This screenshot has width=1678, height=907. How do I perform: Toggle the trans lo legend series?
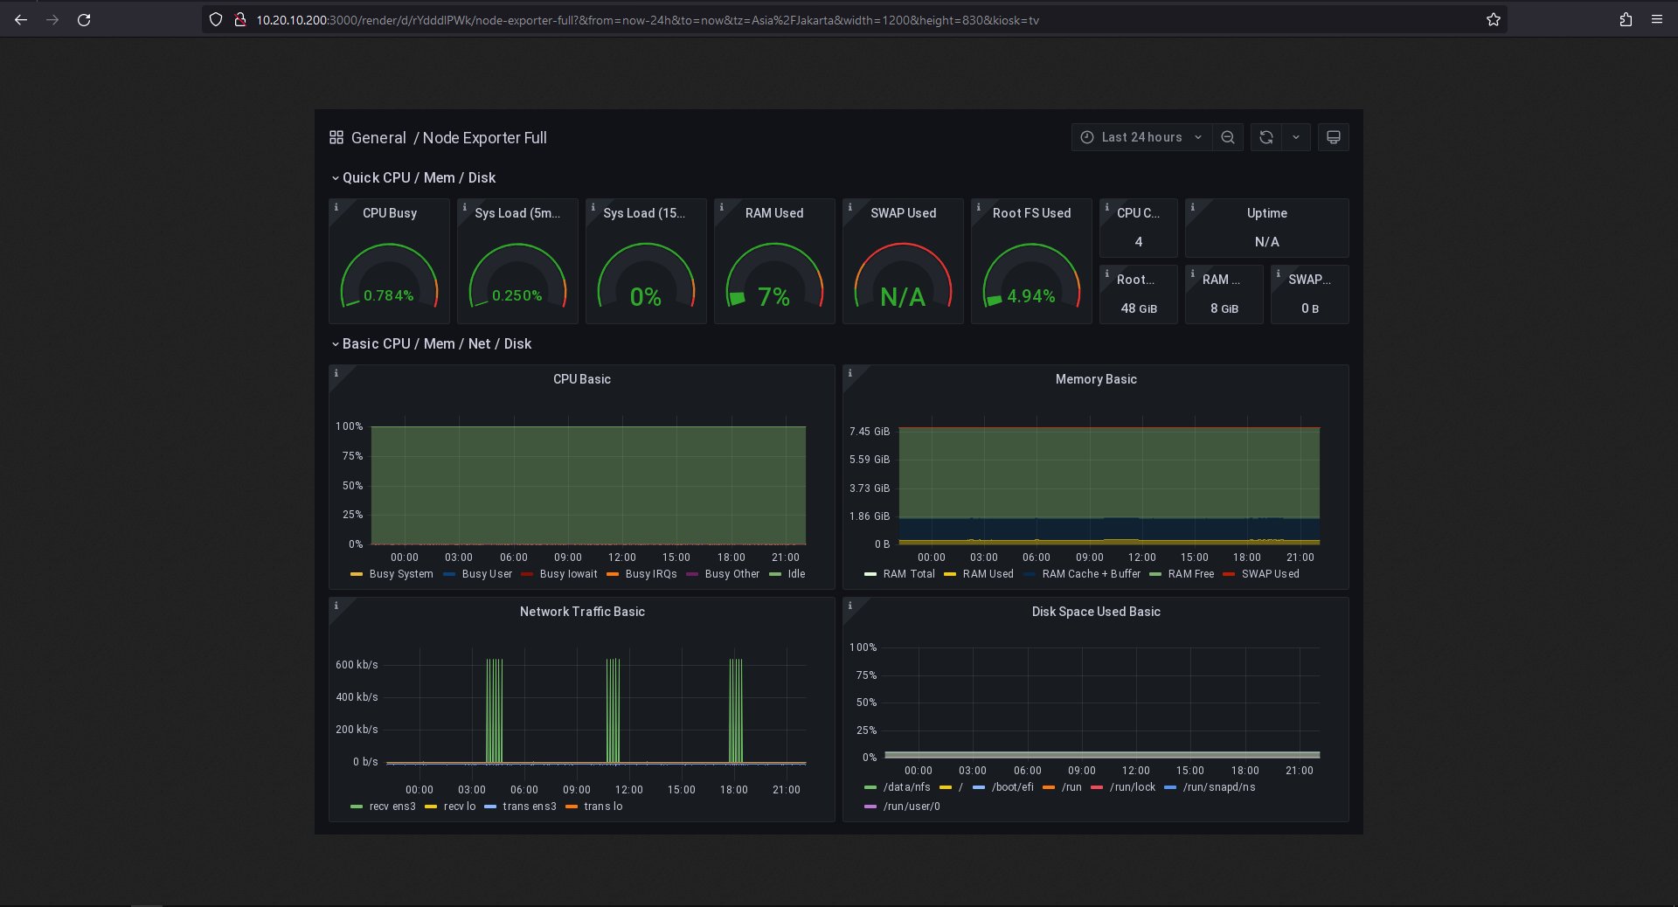[x=603, y=807]
